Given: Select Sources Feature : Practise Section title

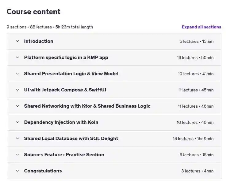Looking at the screenshot, I should tap(64, 155).
